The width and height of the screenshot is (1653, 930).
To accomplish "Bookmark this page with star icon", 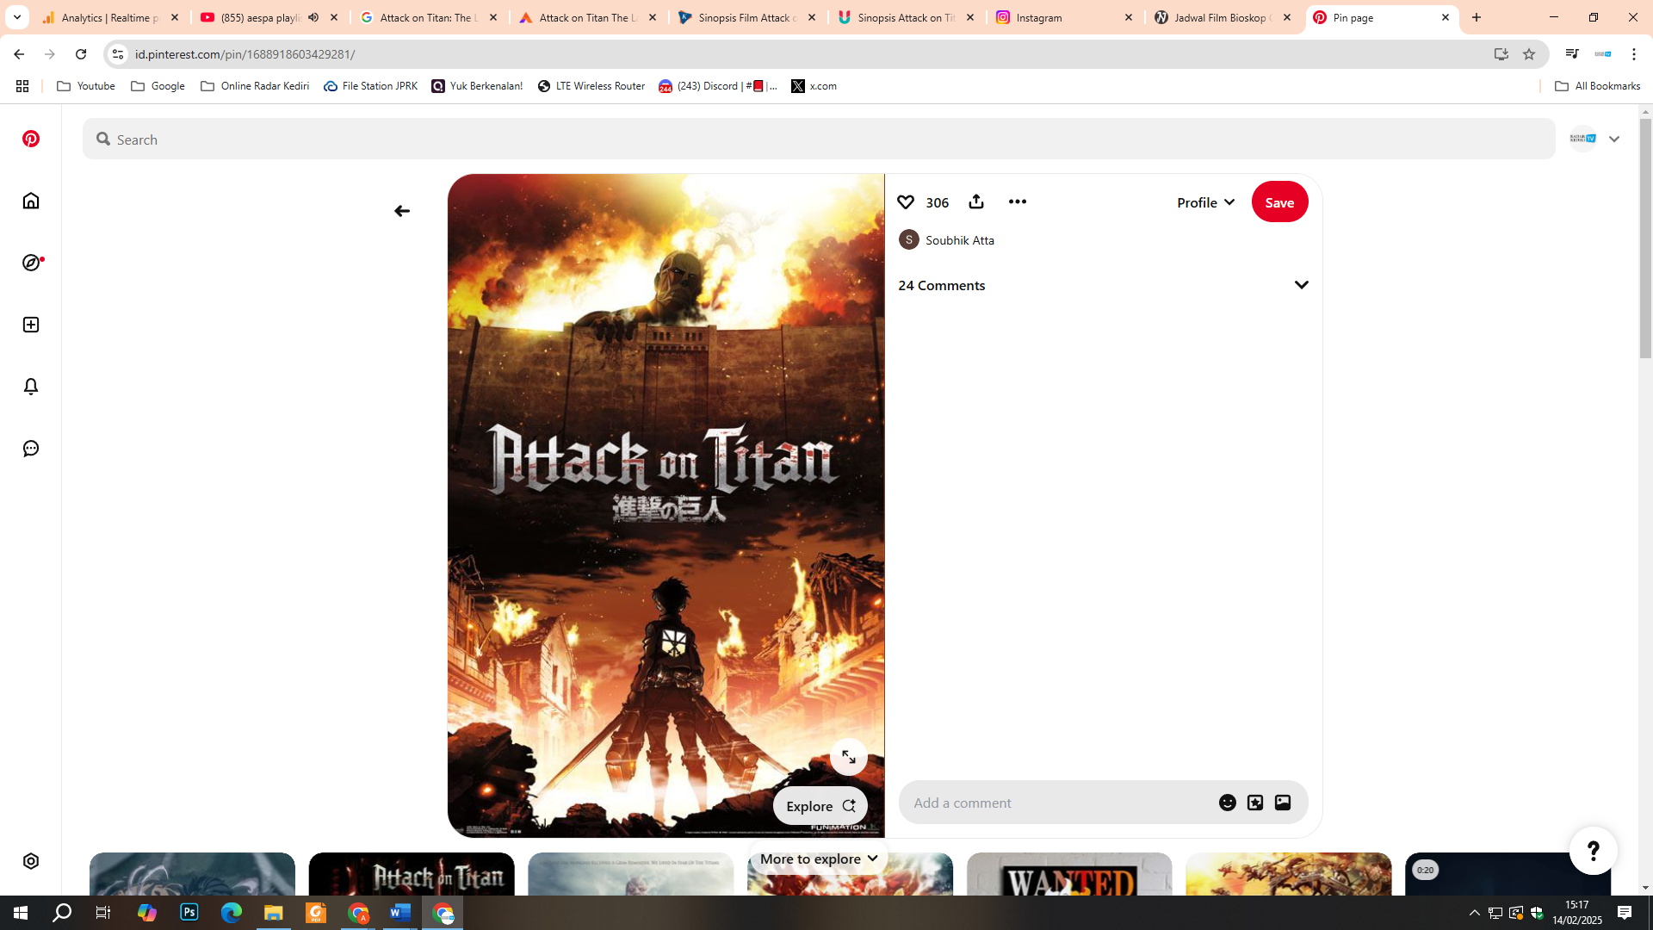I will (1529, 54).
